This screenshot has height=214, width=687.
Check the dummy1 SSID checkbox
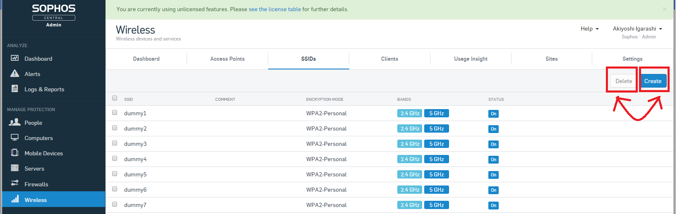(x=115, y=112)
